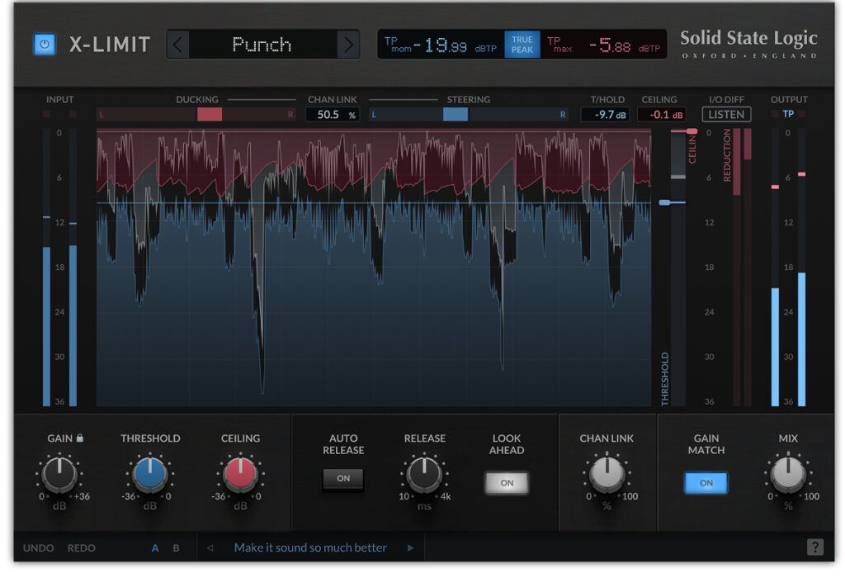This screenshot has height=578, width=845.
Task: Click the REDO button
Action: coord(82,547)
